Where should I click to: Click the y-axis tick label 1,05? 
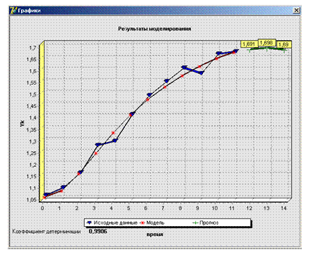pos(31,200)
